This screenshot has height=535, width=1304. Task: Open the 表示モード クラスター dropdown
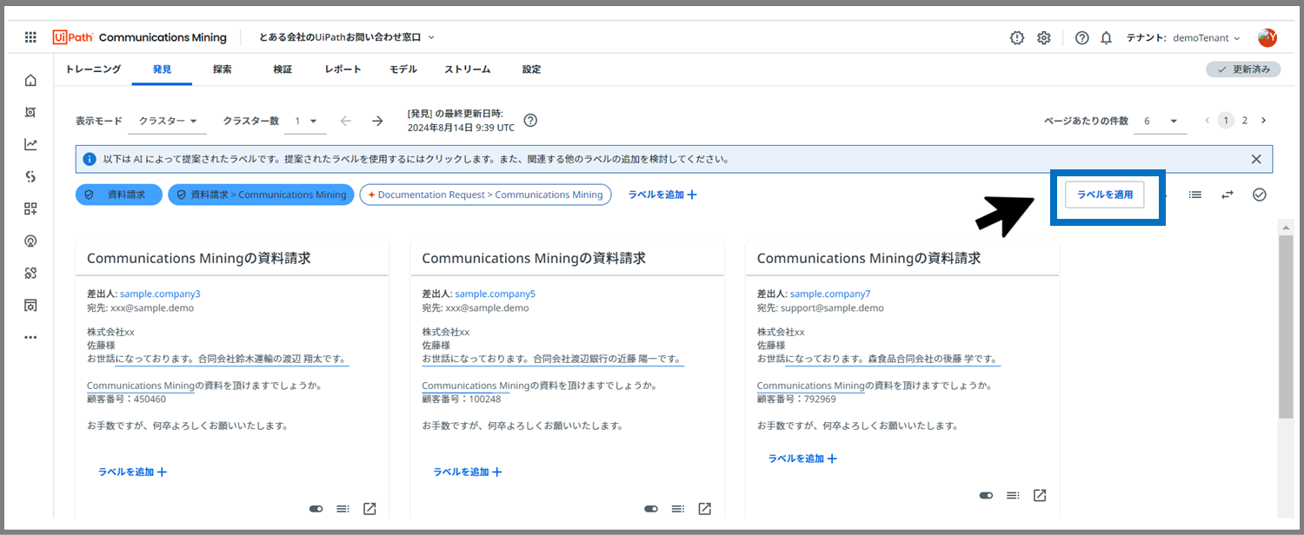click(x=167, y=121)
